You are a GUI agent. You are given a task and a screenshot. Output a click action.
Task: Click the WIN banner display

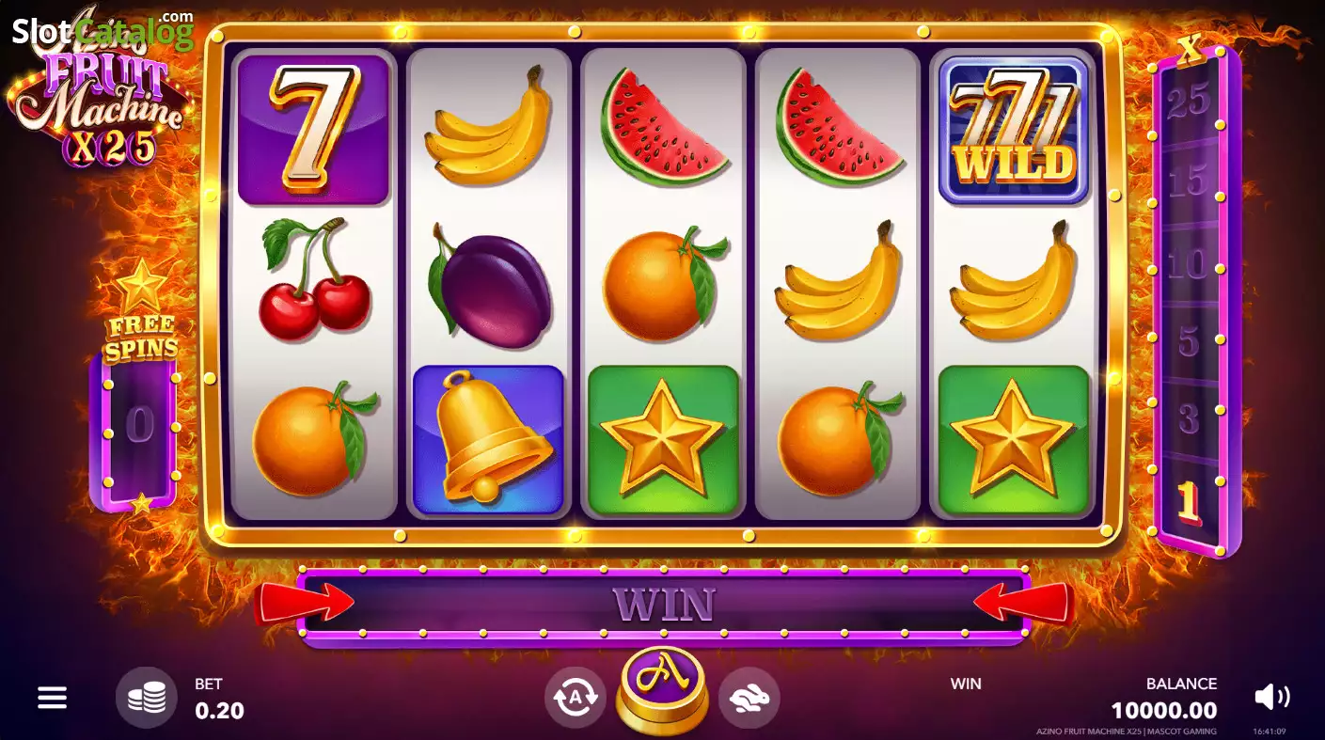click(664, 604)
